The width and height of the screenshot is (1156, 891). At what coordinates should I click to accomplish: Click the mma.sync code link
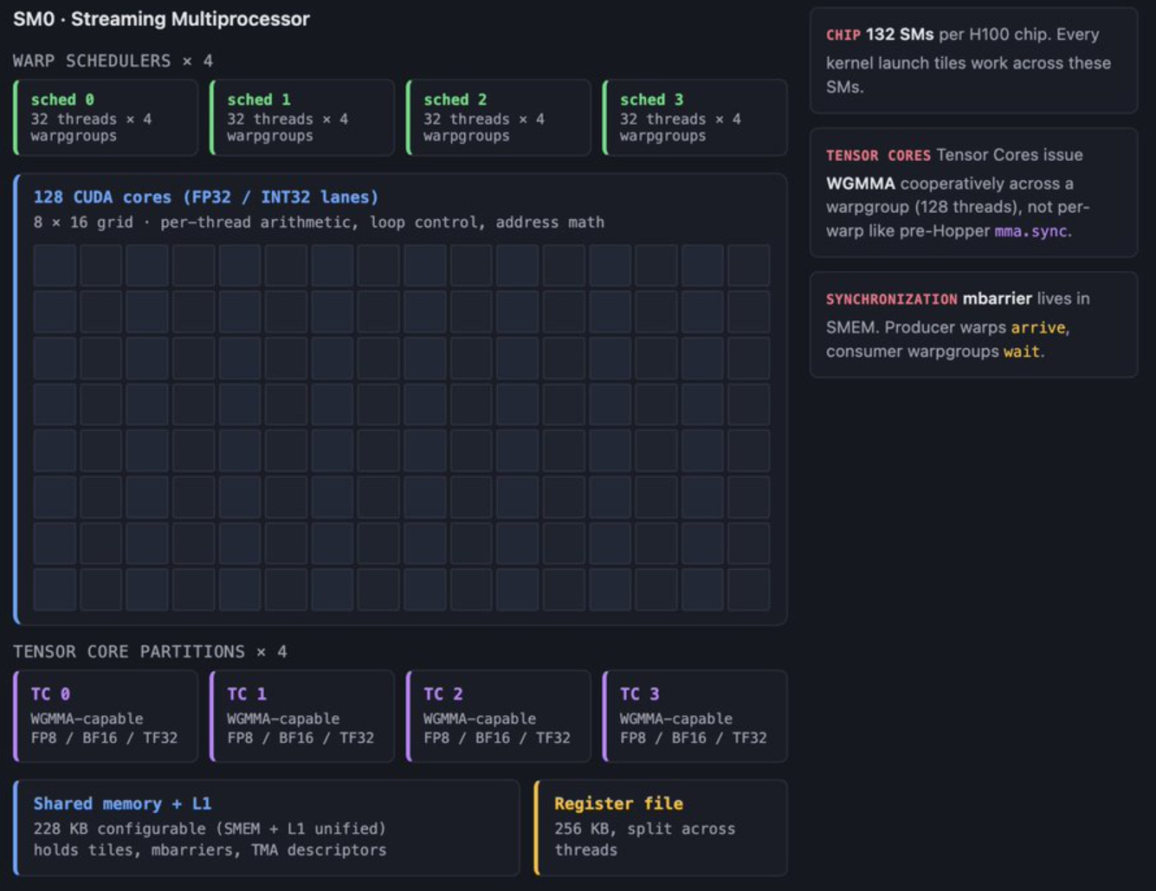pos(1030,231)
